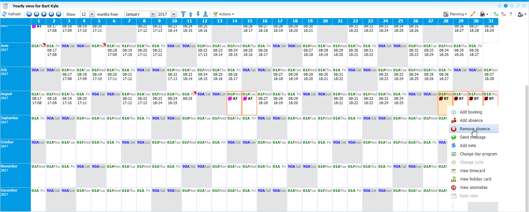This screenshot has height=212, width=529.
Task: Click the Refresh button in toolbar
Action: (x=11, y=14)
